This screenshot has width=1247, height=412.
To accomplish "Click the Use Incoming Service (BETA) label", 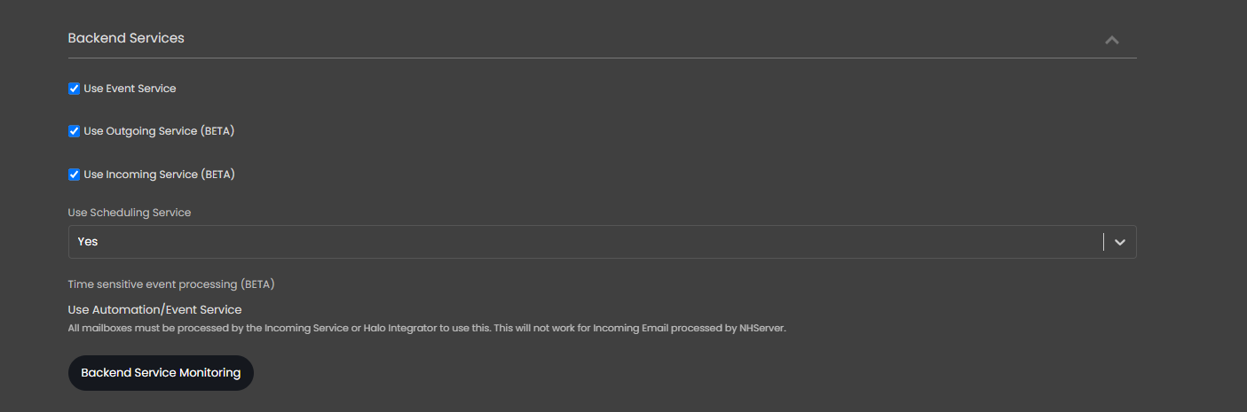I will click(x=159, y=175).
